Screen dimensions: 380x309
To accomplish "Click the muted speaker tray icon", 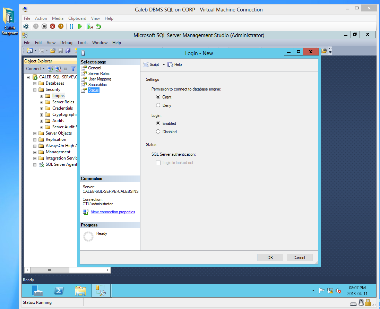I will pos(338,291).
